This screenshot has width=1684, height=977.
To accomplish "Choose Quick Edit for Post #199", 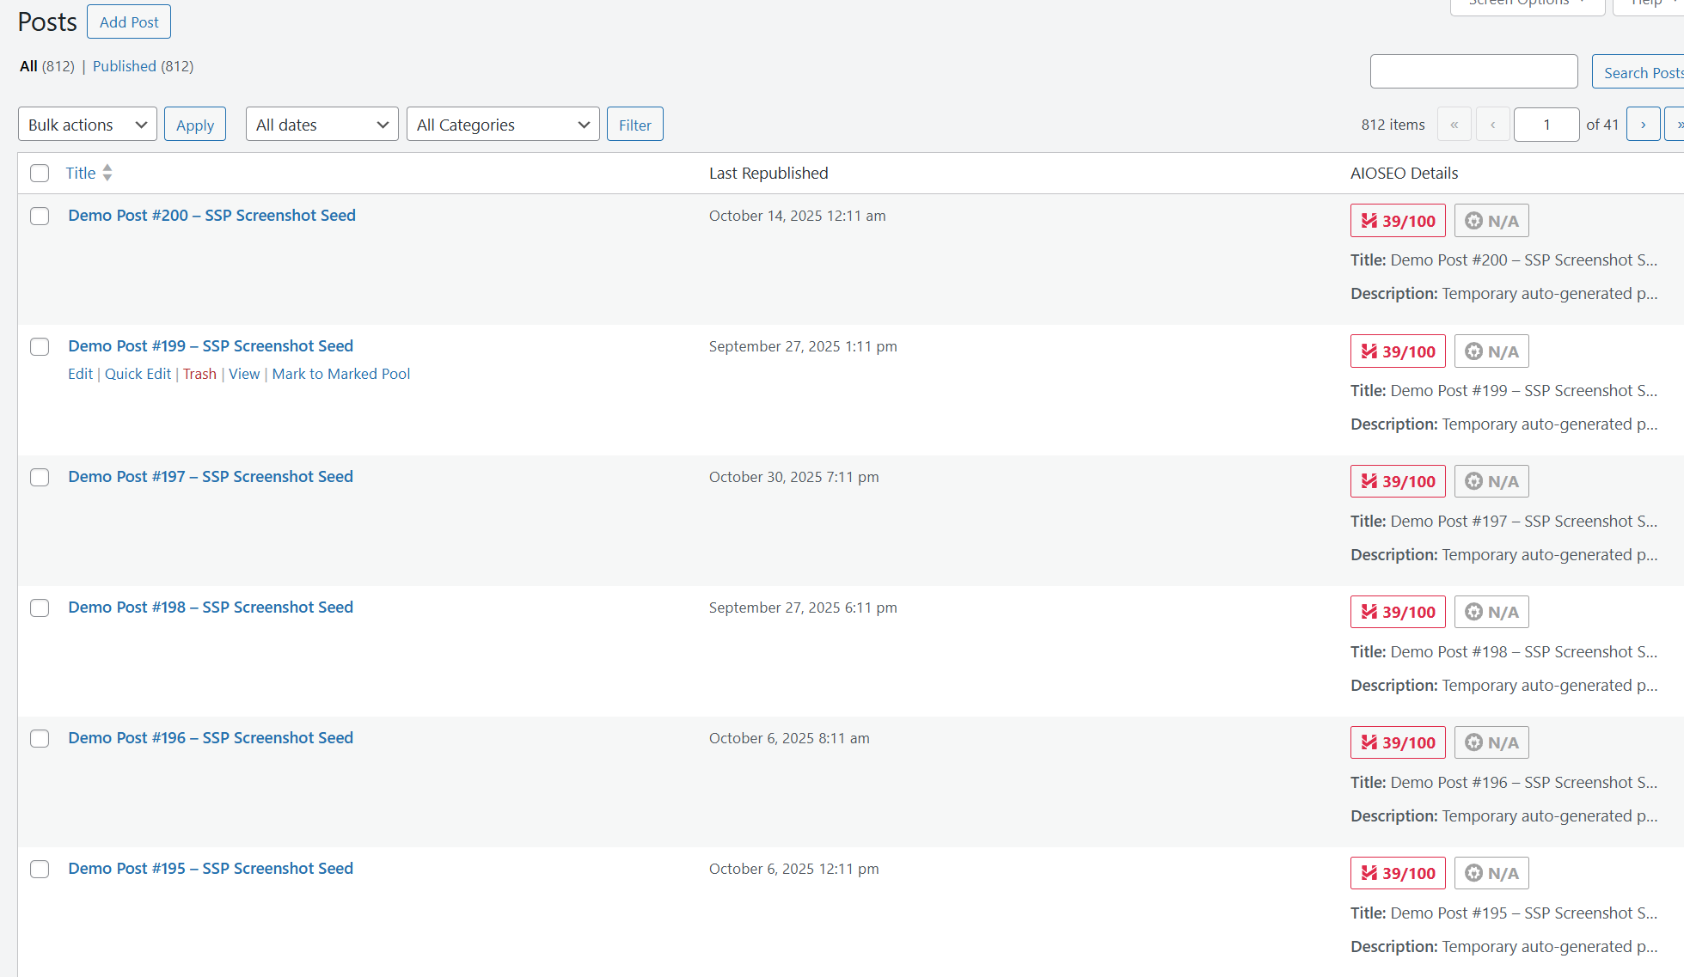I will coord(138,374).
